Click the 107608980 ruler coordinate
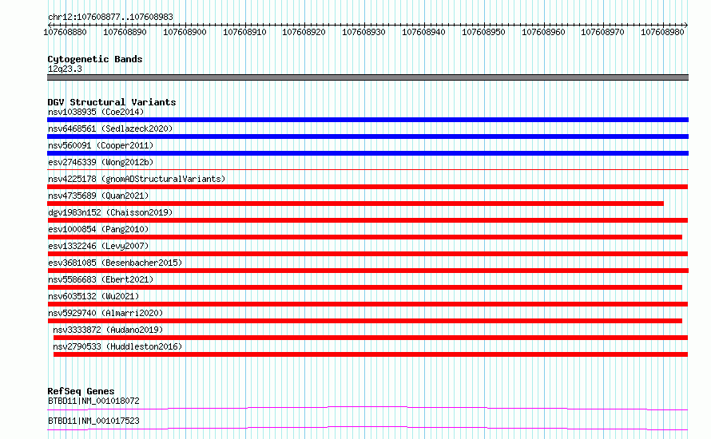 point(662,32)
